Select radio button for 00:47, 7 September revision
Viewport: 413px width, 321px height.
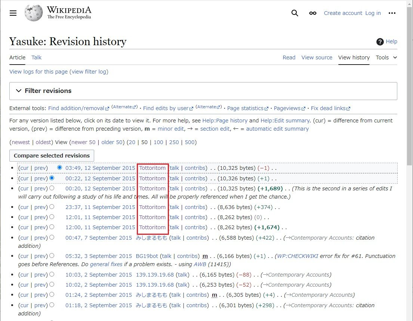coord(52,237)
